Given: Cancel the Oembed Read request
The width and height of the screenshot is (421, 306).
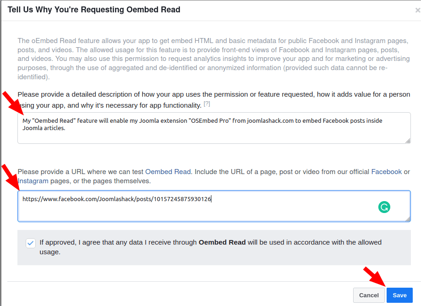Looking at the screenshot, I should pyautogui.click(x=369, y=295).
